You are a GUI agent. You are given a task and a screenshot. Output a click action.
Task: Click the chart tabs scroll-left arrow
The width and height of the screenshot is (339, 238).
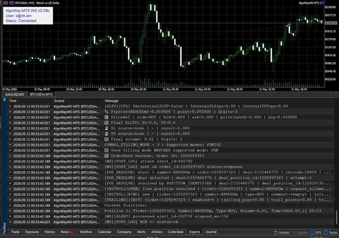click(x=331, y=94)
